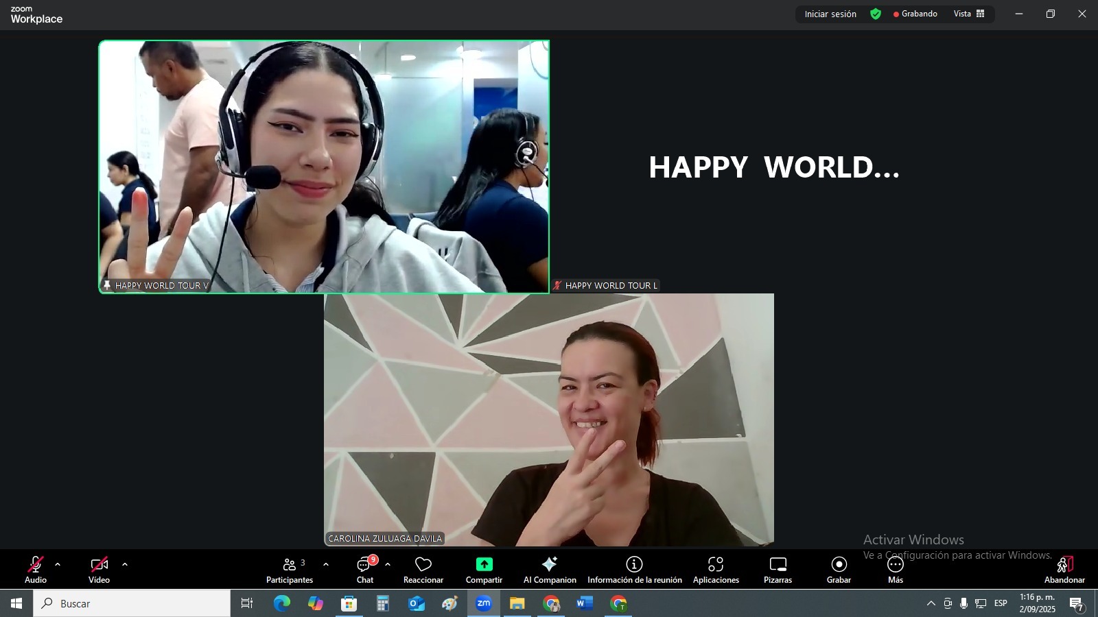The height and width of the screenshot is (617, 1098).
Task: Open the Reaccionar heart icon
Action: click(x=423, y=564)
